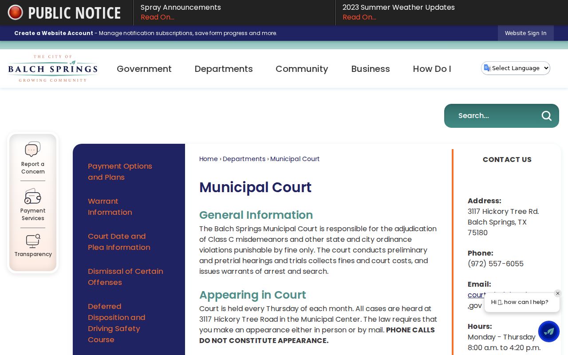Open the How Do I menu
The height and width of the screenshot is (355, 568).
tap(432, 69)
